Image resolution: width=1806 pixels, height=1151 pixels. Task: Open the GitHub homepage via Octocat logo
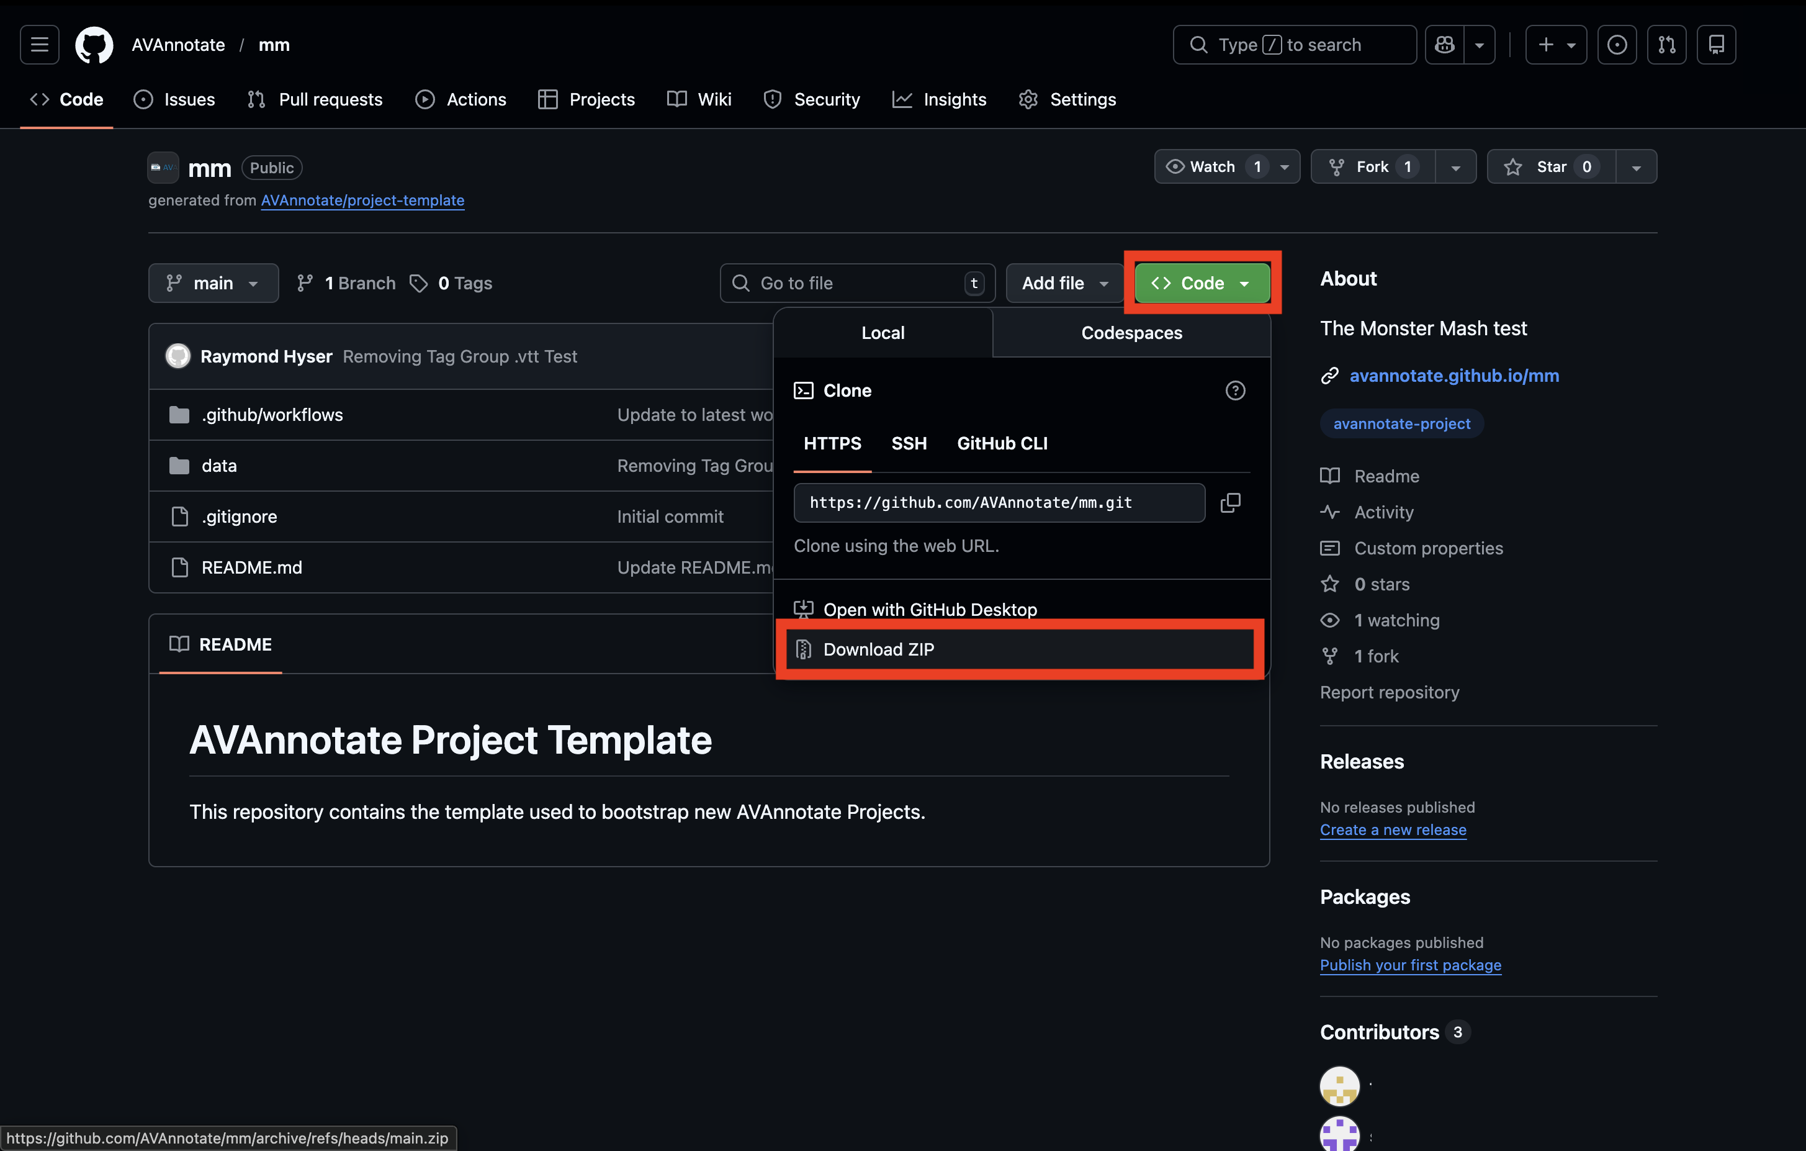tap(94, 45)
